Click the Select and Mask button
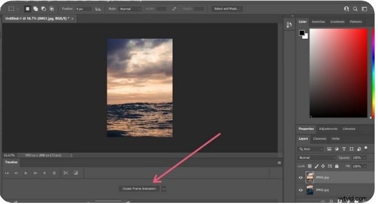This screenshot has height=204, width=378. (x=227, y=8)
